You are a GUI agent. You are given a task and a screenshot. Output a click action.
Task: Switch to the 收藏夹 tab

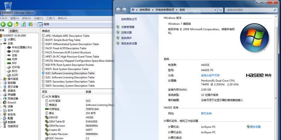14,31
